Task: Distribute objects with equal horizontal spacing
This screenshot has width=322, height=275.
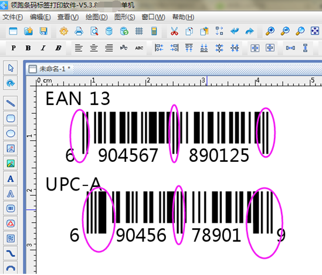Action: click(290, 48)
